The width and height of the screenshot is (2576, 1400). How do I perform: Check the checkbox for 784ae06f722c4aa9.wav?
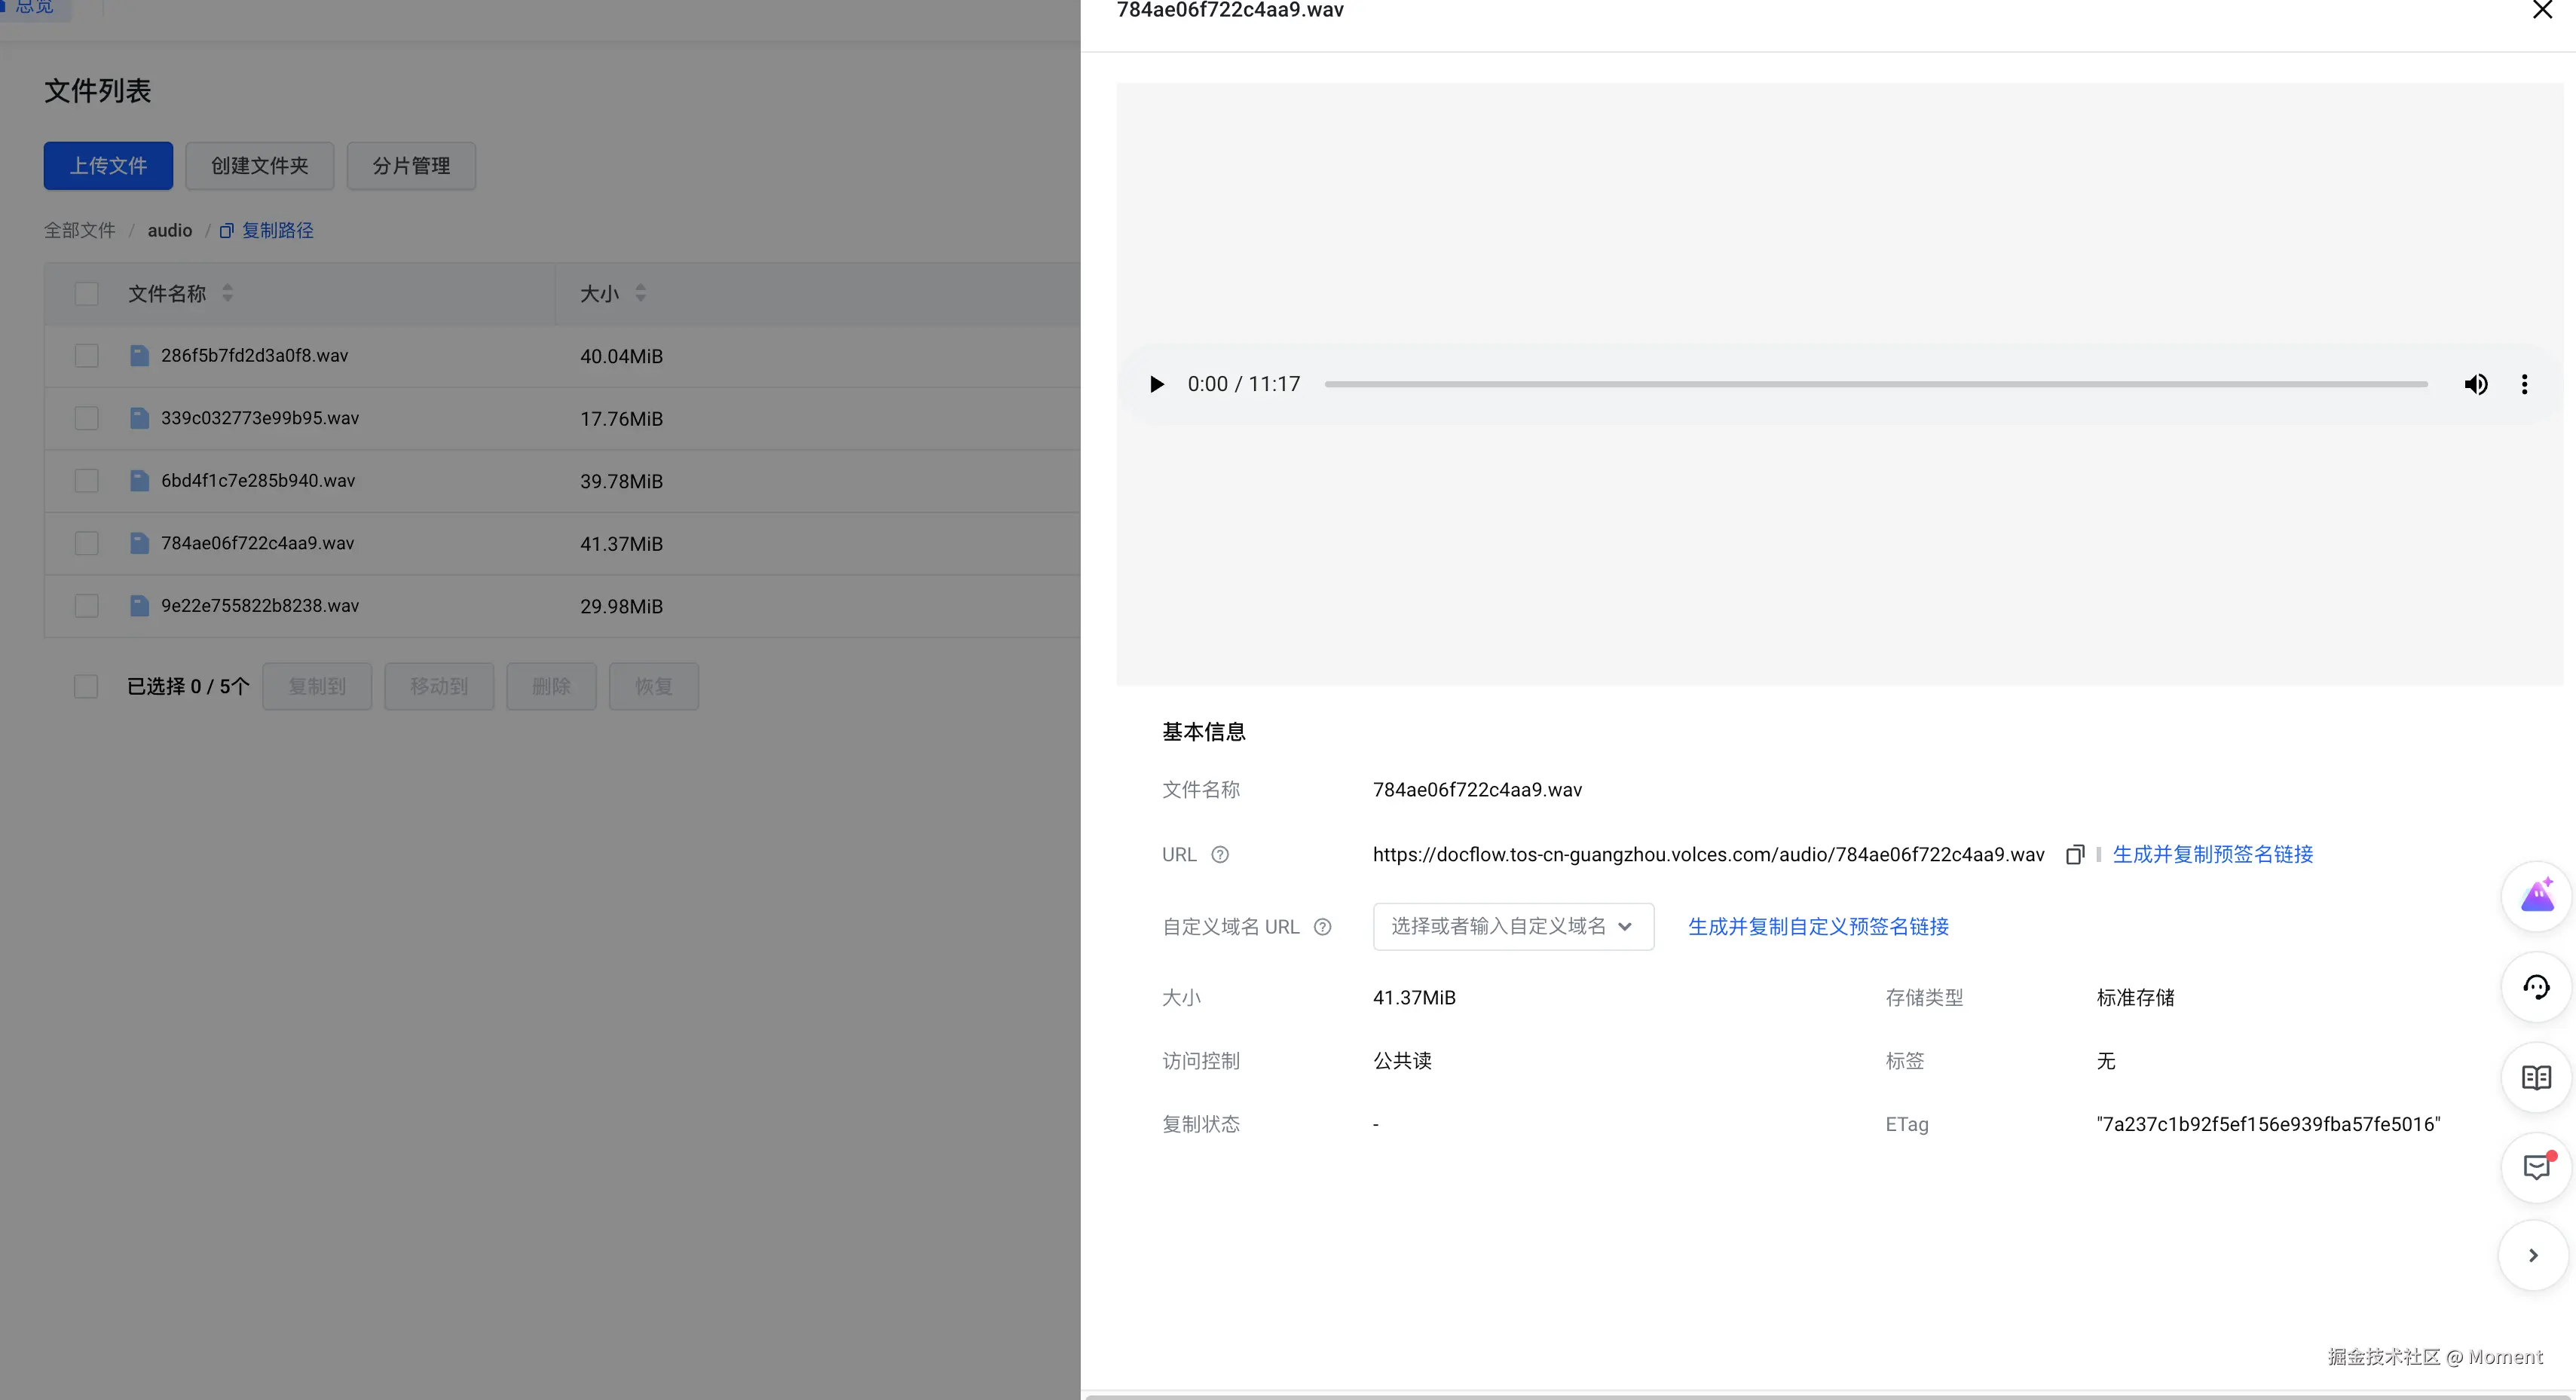[87, 543]
